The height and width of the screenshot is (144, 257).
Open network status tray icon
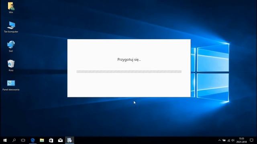(228, 140)
